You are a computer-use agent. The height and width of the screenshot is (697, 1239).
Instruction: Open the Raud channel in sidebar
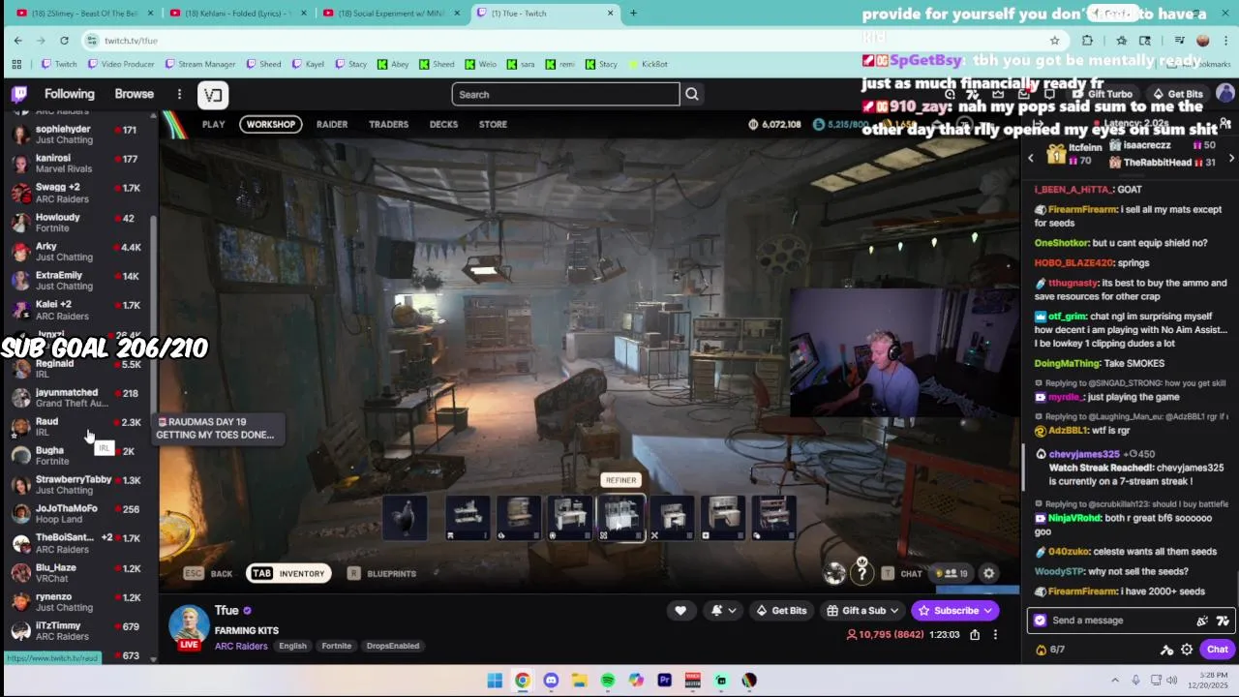tap(79, 426)
